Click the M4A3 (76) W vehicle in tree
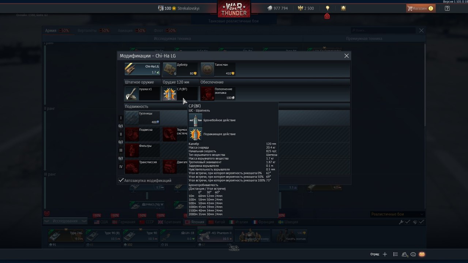 (x=147, y=205)
